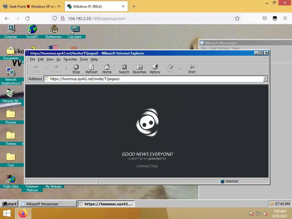Open the View menu

click(50, 59)
